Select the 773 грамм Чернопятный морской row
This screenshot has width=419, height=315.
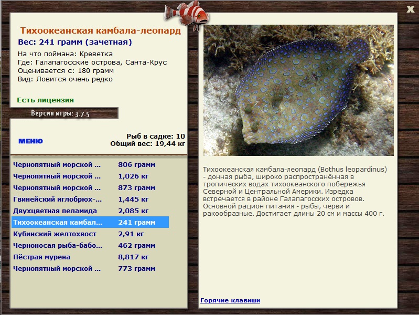coord(90,268)
